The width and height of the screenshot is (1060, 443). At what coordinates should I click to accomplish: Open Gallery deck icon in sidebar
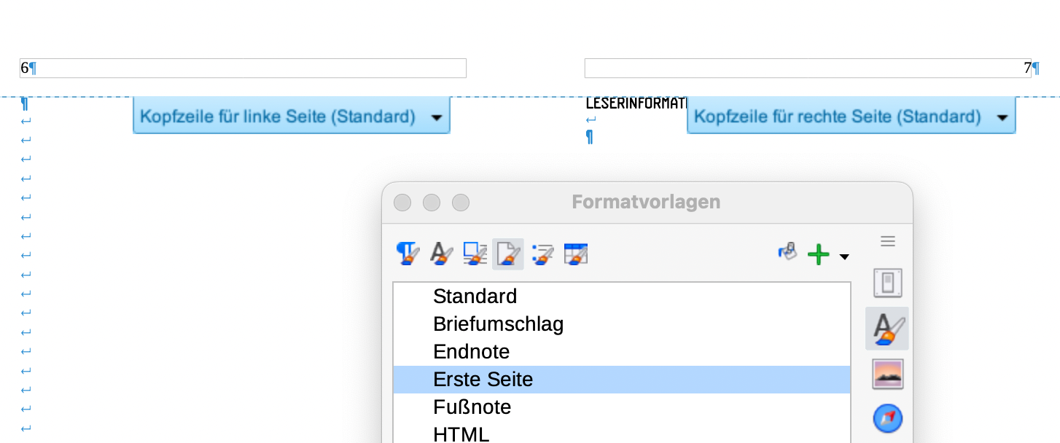pyautogui.click(x=887, y=374)
